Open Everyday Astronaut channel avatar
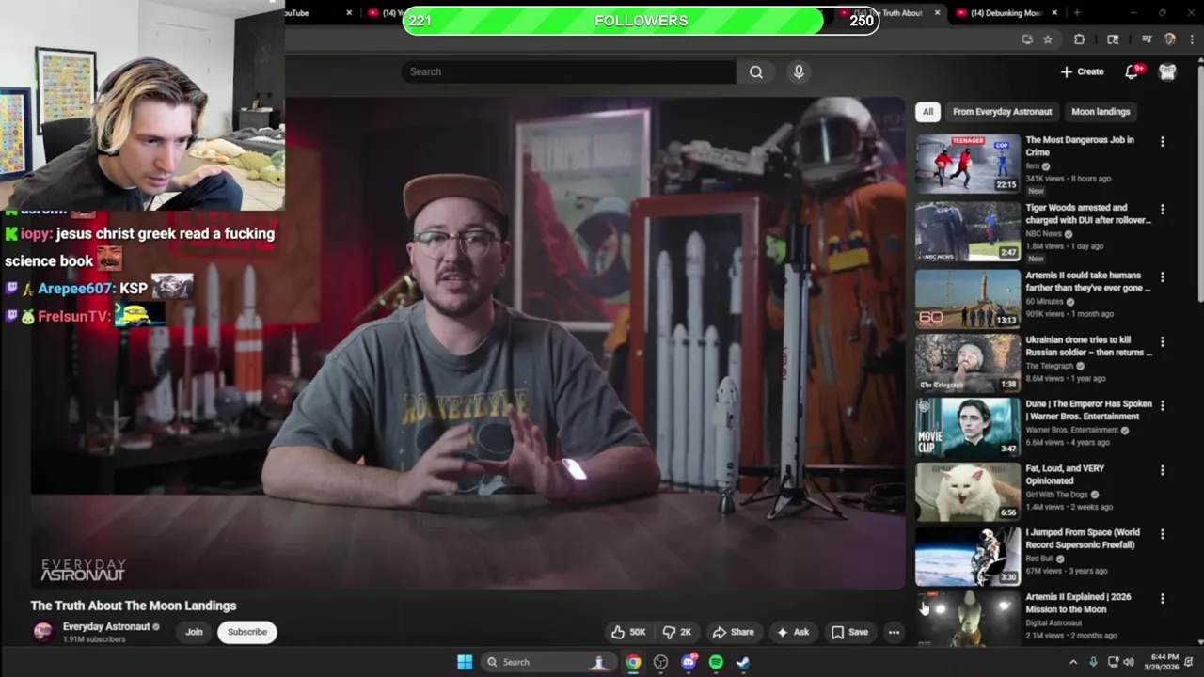The height and width of the screenshot is (677, 1204). tap(43, 632)
